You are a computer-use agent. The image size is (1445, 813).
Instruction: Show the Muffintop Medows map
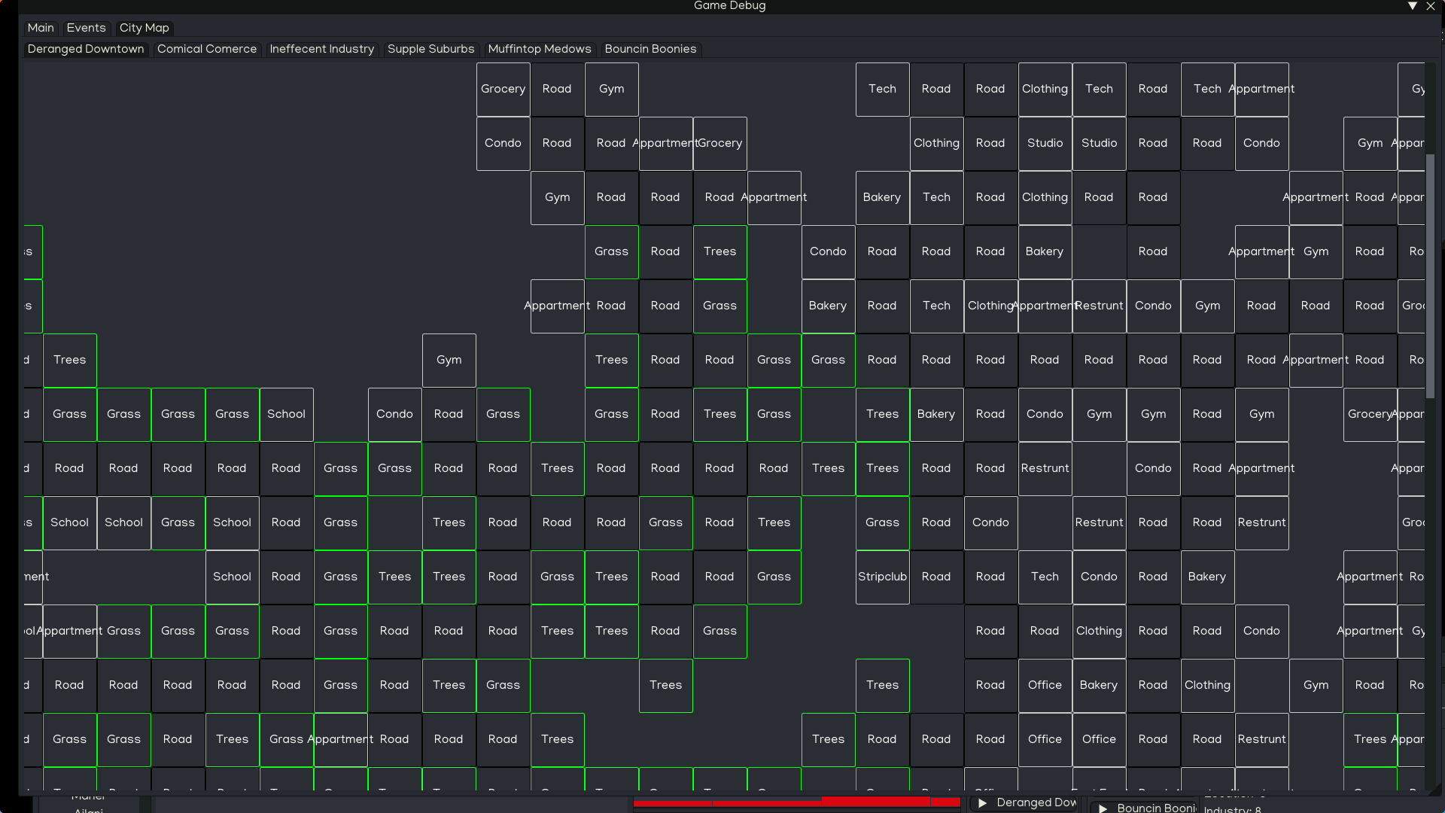coord(539,49)
